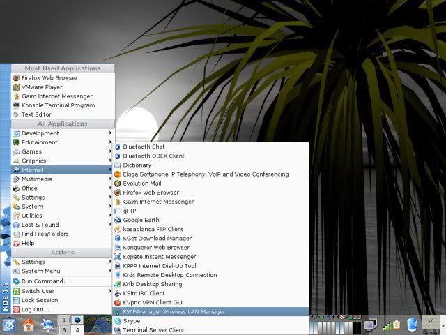Open Find Files/Folders

tap(62, 234)
